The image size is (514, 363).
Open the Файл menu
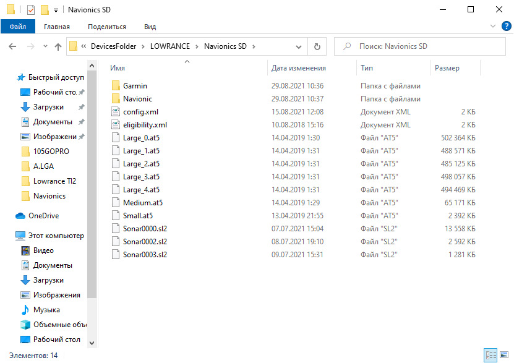pyautogui.click(x=18, y=27)
